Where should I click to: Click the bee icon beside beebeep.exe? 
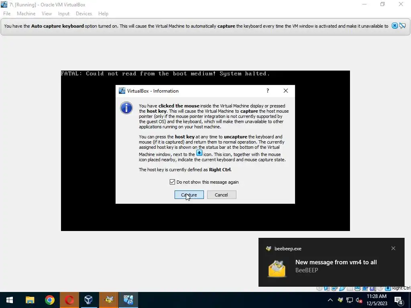click(269, 249)
